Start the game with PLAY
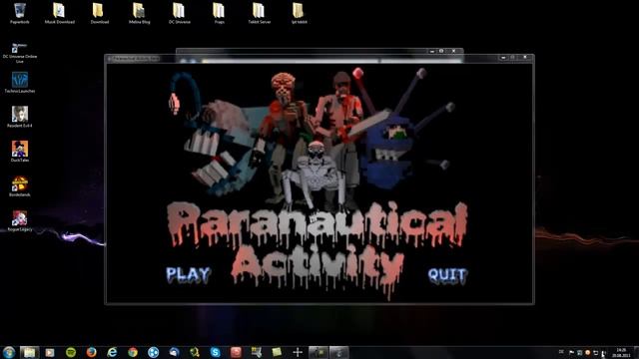 coord(189,275)
